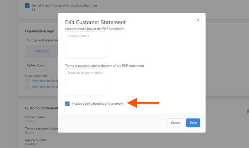
Task: Click the Align logo to the left text
Action: [x=45, y=81]
